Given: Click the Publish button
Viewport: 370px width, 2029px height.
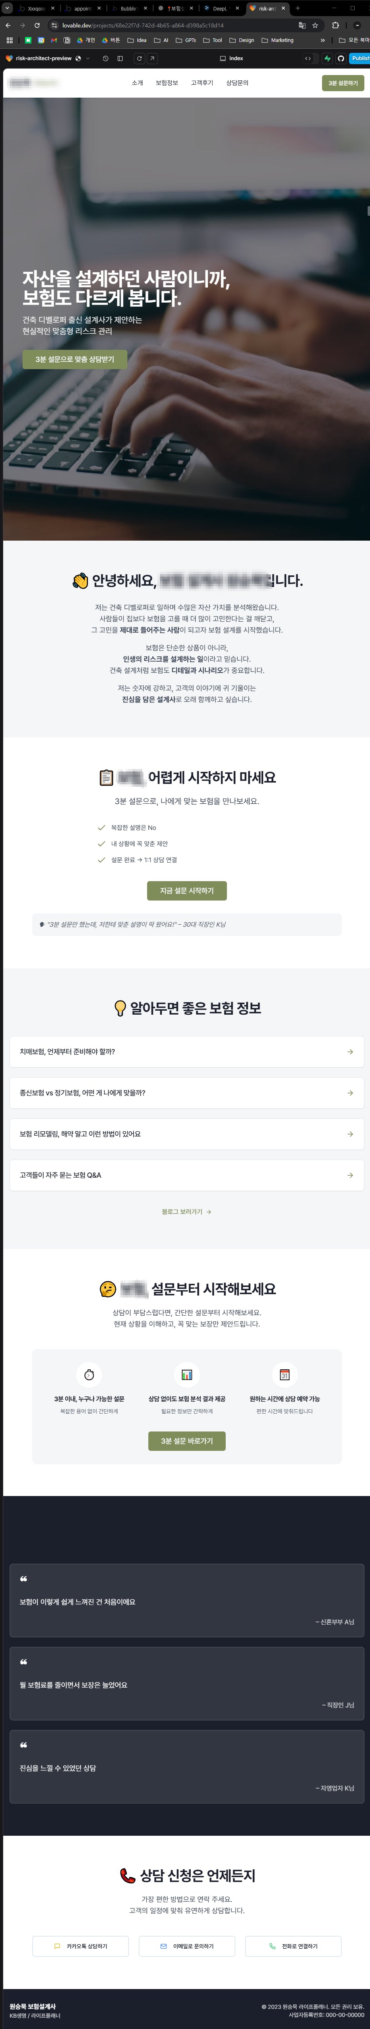Looking at the screenshot, I should pos(360,58).
